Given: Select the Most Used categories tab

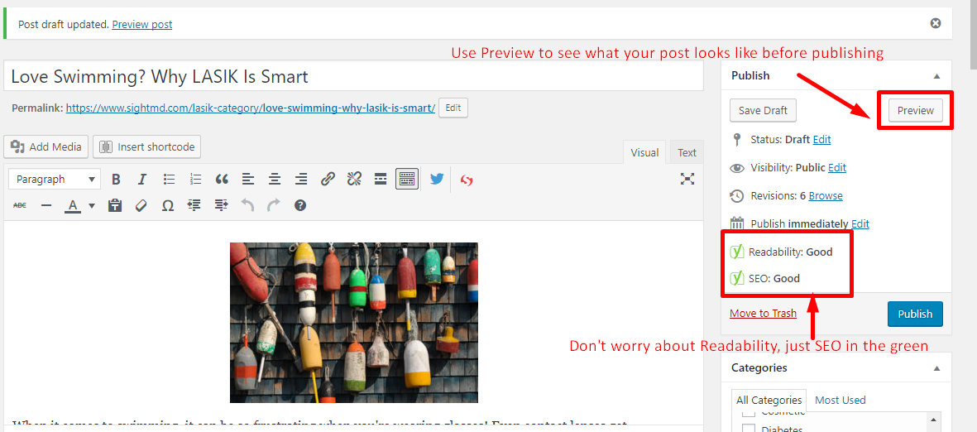Looking at the screenshot, I should tap(840, 401).
